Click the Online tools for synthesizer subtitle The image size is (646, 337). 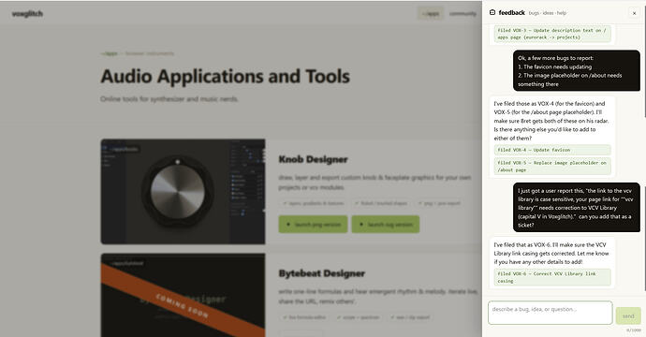click(169, 99)
